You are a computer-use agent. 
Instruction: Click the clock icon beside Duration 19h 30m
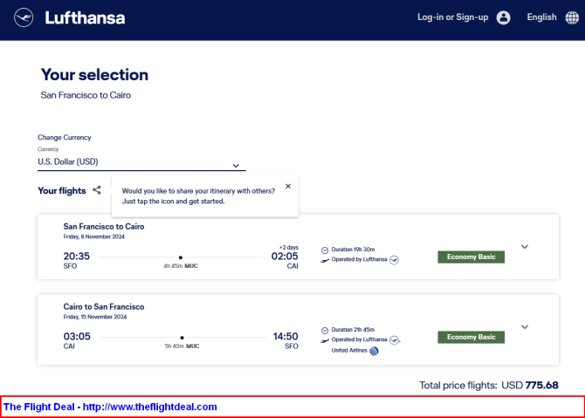coord(325,250)
